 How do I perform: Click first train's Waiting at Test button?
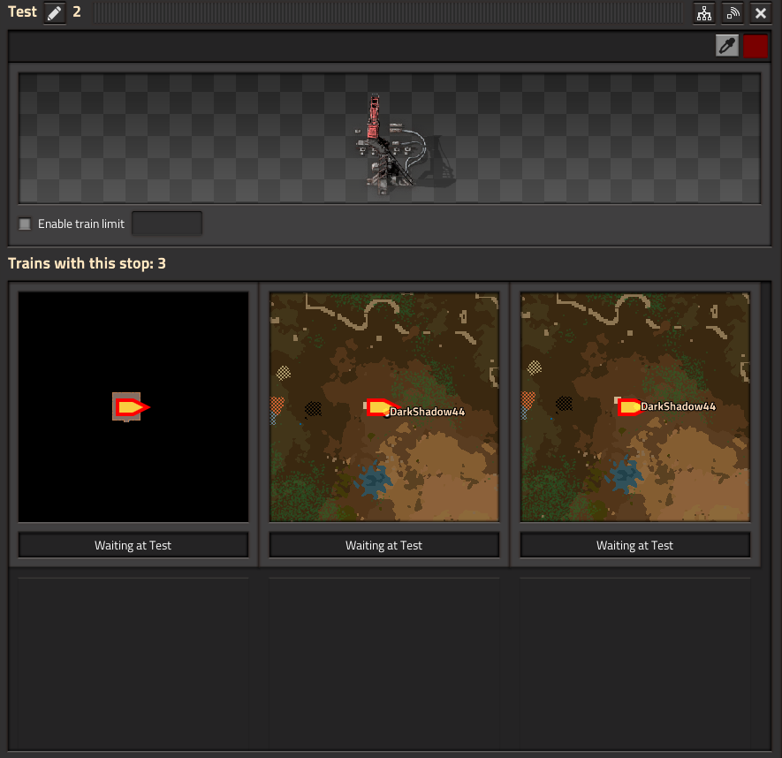pyautogui.click(x=133, y=545)
